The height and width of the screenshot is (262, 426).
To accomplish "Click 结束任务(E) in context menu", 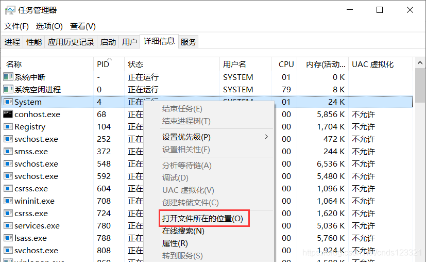I will (182, 108).
